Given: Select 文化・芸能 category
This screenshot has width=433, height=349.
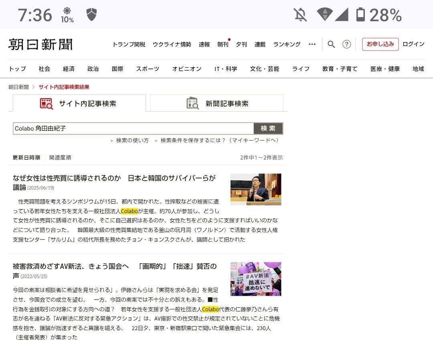Looking at the screenshot, I should pos(265,69).
